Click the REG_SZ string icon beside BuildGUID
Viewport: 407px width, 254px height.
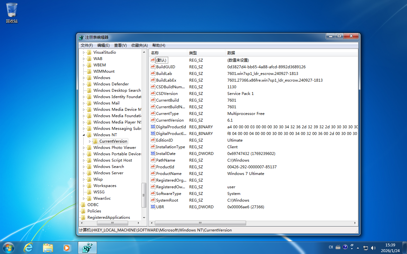[x=152, y=67]
